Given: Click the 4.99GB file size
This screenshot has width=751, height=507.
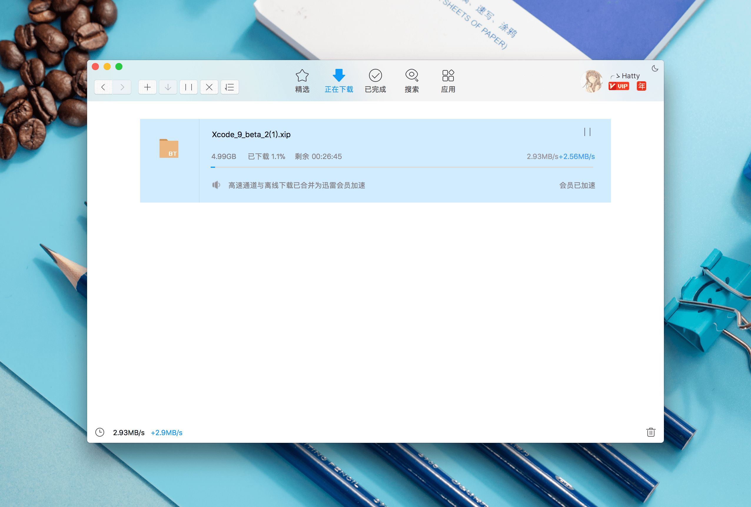Looking at the screenshot, I should [x=224, y=157].
